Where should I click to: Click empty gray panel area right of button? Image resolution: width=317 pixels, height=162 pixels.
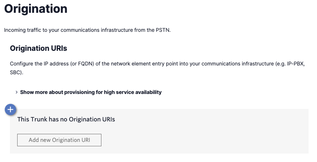205,140
